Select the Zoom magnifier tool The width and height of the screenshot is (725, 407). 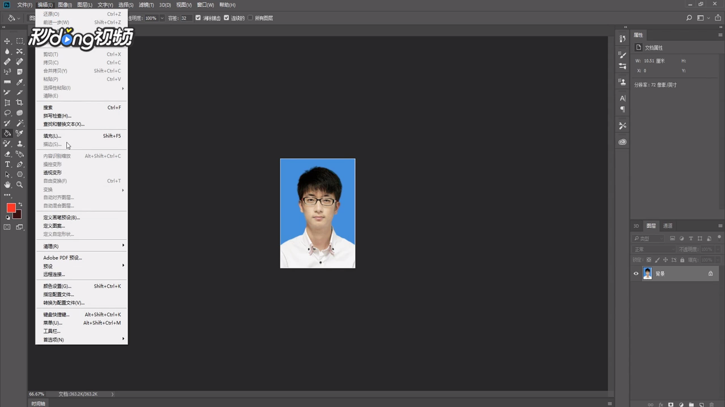click(x=19, y=184)
